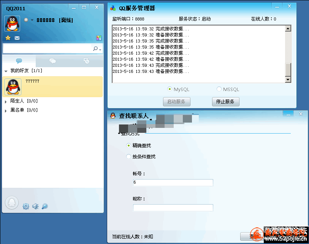
Task: Close the QQ服务管理器 window
Action: [289, 6]
